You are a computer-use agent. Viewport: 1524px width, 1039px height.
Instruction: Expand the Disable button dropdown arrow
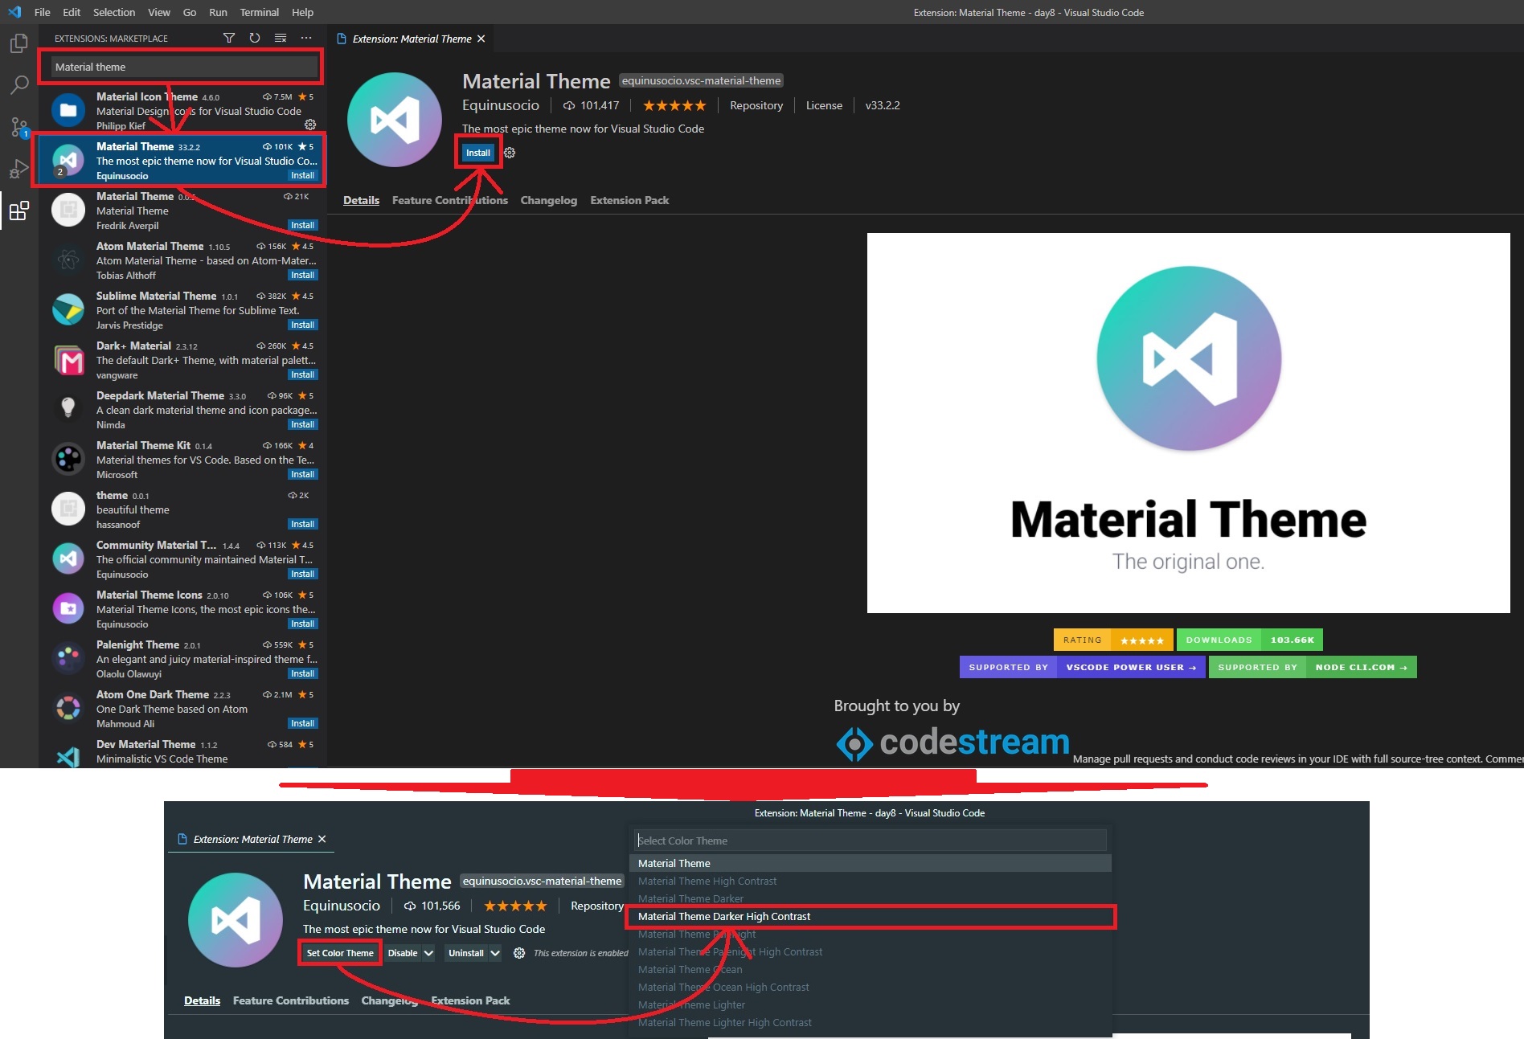point(429,953)
